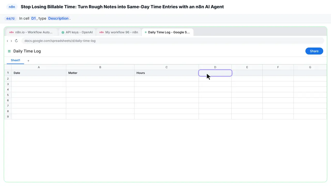Click the Daily Time Log document title

(x=27, y=51)
